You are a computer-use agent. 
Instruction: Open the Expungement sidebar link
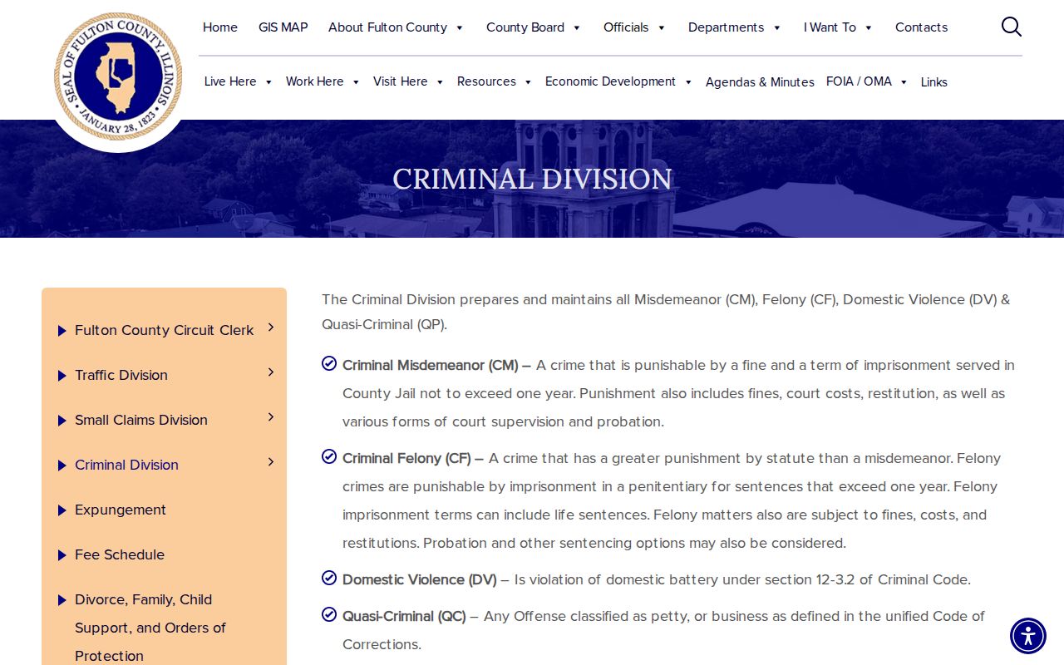pos(121,510)
